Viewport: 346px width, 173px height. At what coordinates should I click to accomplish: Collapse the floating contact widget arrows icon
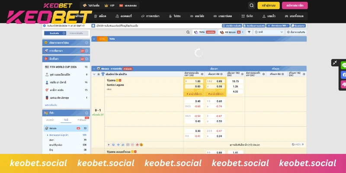point(335,63)
